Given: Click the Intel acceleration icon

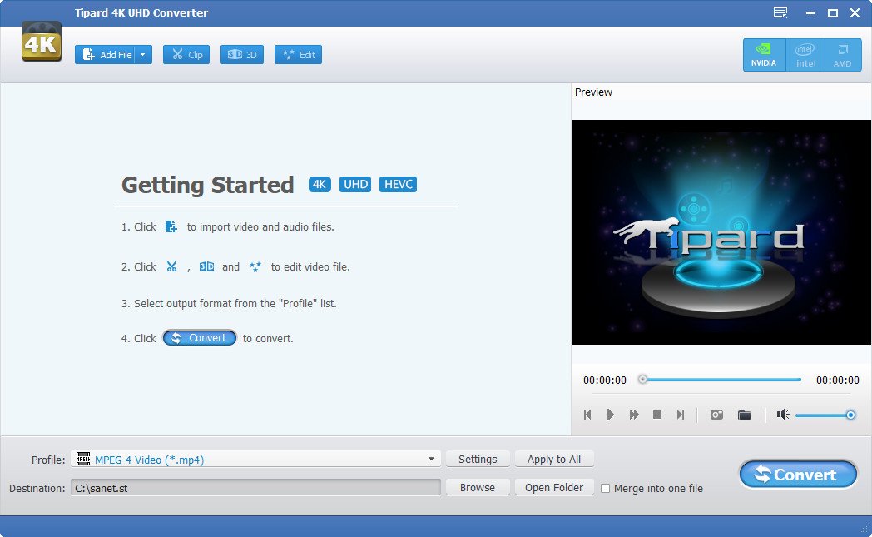Looking at the screenshot, I should point(805,53).
